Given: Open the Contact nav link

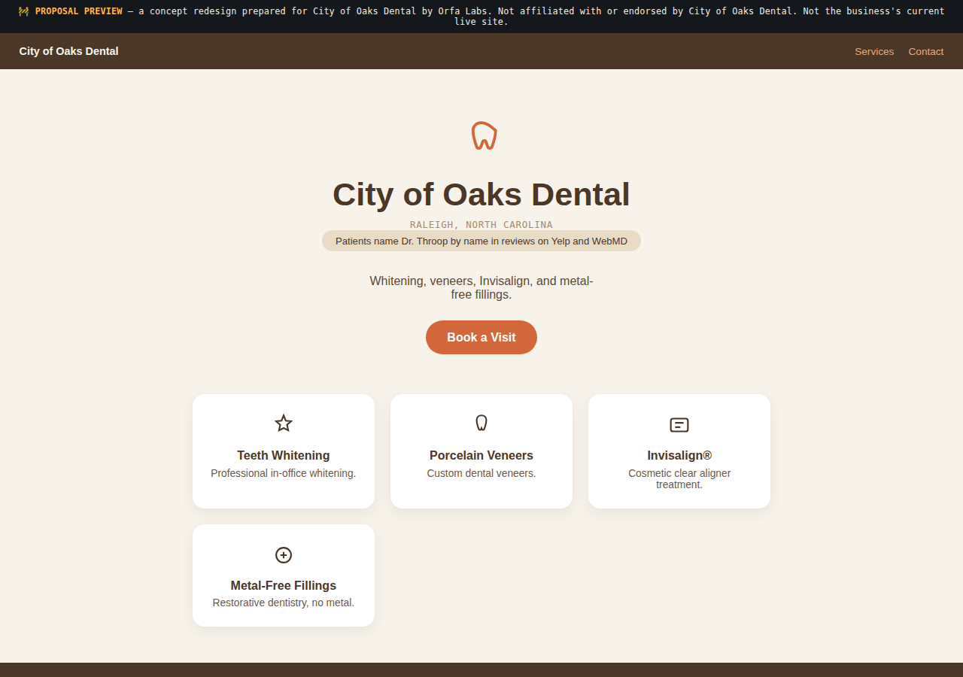Looking at the screenshot, I should pos(926,51).
